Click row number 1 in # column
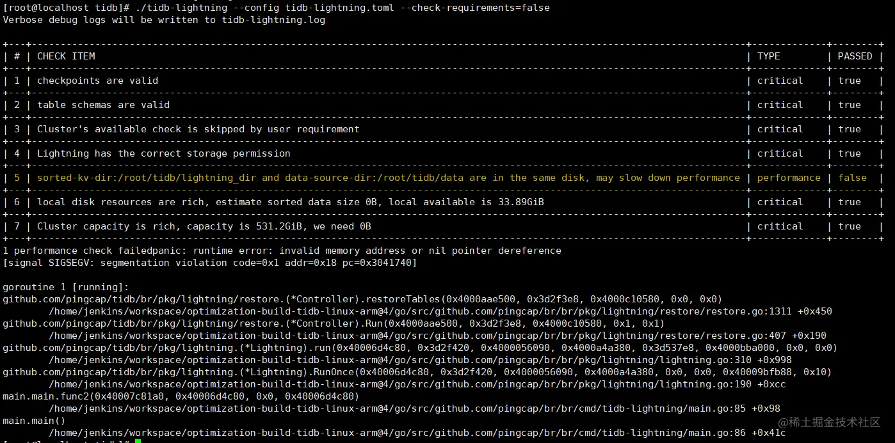The image size is (895, 443). 17,81
